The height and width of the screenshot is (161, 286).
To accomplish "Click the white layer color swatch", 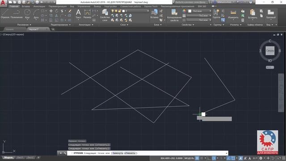I will [x=123, y=11].
